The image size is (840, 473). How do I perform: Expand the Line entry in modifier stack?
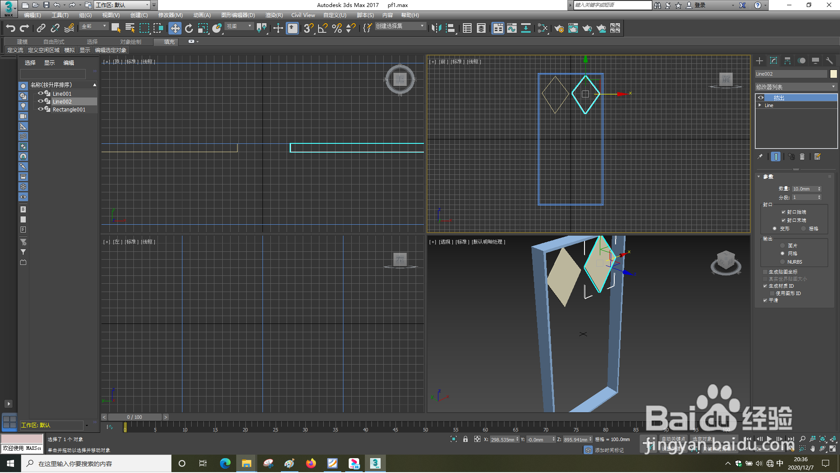click(x=760, y=105)
